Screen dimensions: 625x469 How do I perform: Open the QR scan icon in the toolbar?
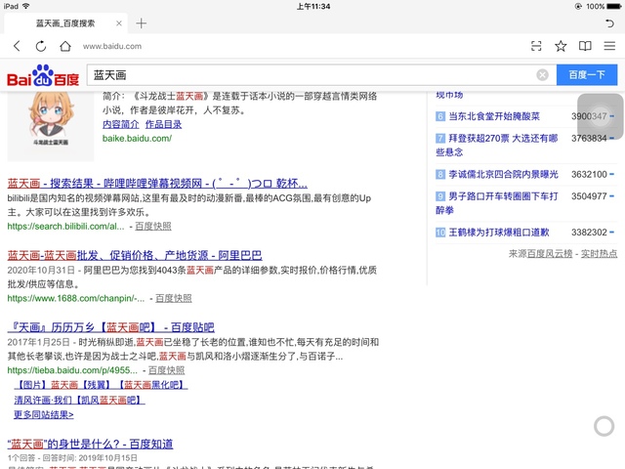pyautogui.click(x=536, y=46)
